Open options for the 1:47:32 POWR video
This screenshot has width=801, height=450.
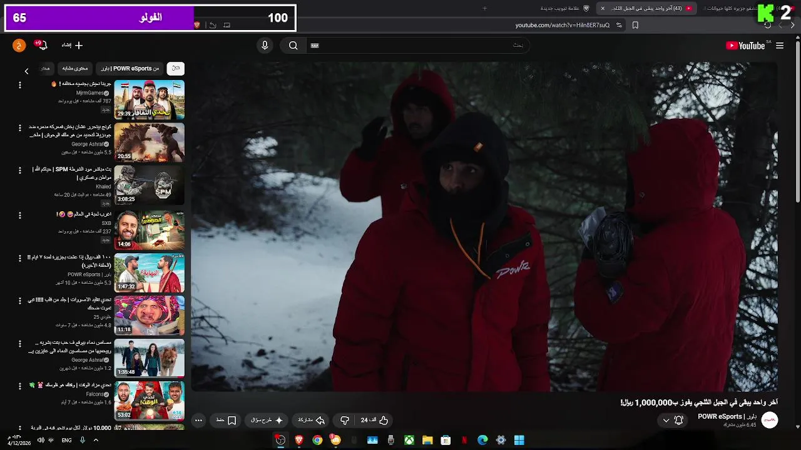coord(19,257)
